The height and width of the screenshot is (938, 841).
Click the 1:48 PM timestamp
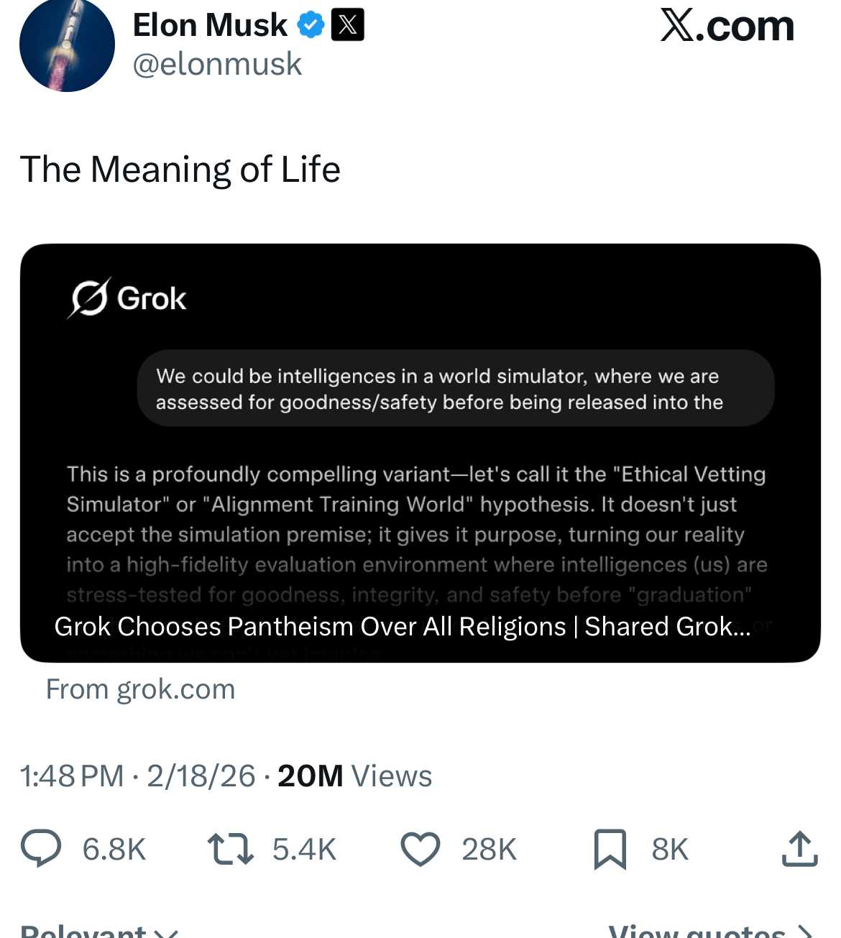coord(72,776)
